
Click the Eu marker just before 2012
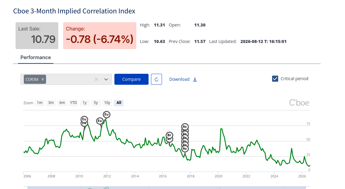point(100,121)
